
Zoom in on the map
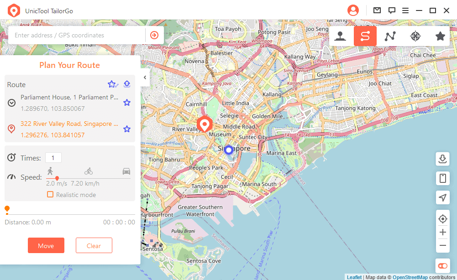point(442,232)
